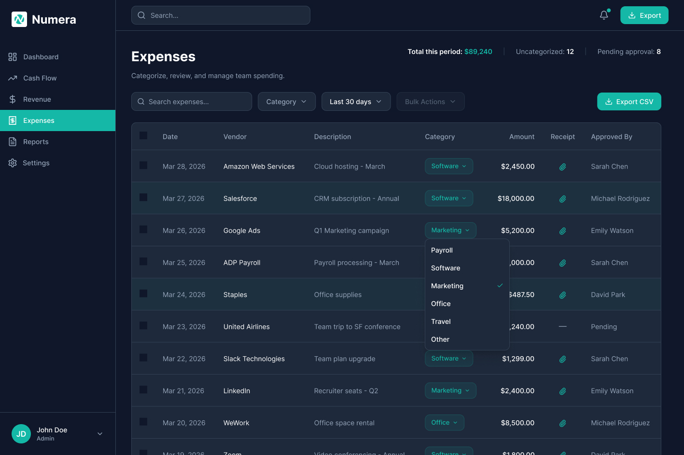Click the top Export button
Screen dimensions: 684x455
(x=644, y=15)
